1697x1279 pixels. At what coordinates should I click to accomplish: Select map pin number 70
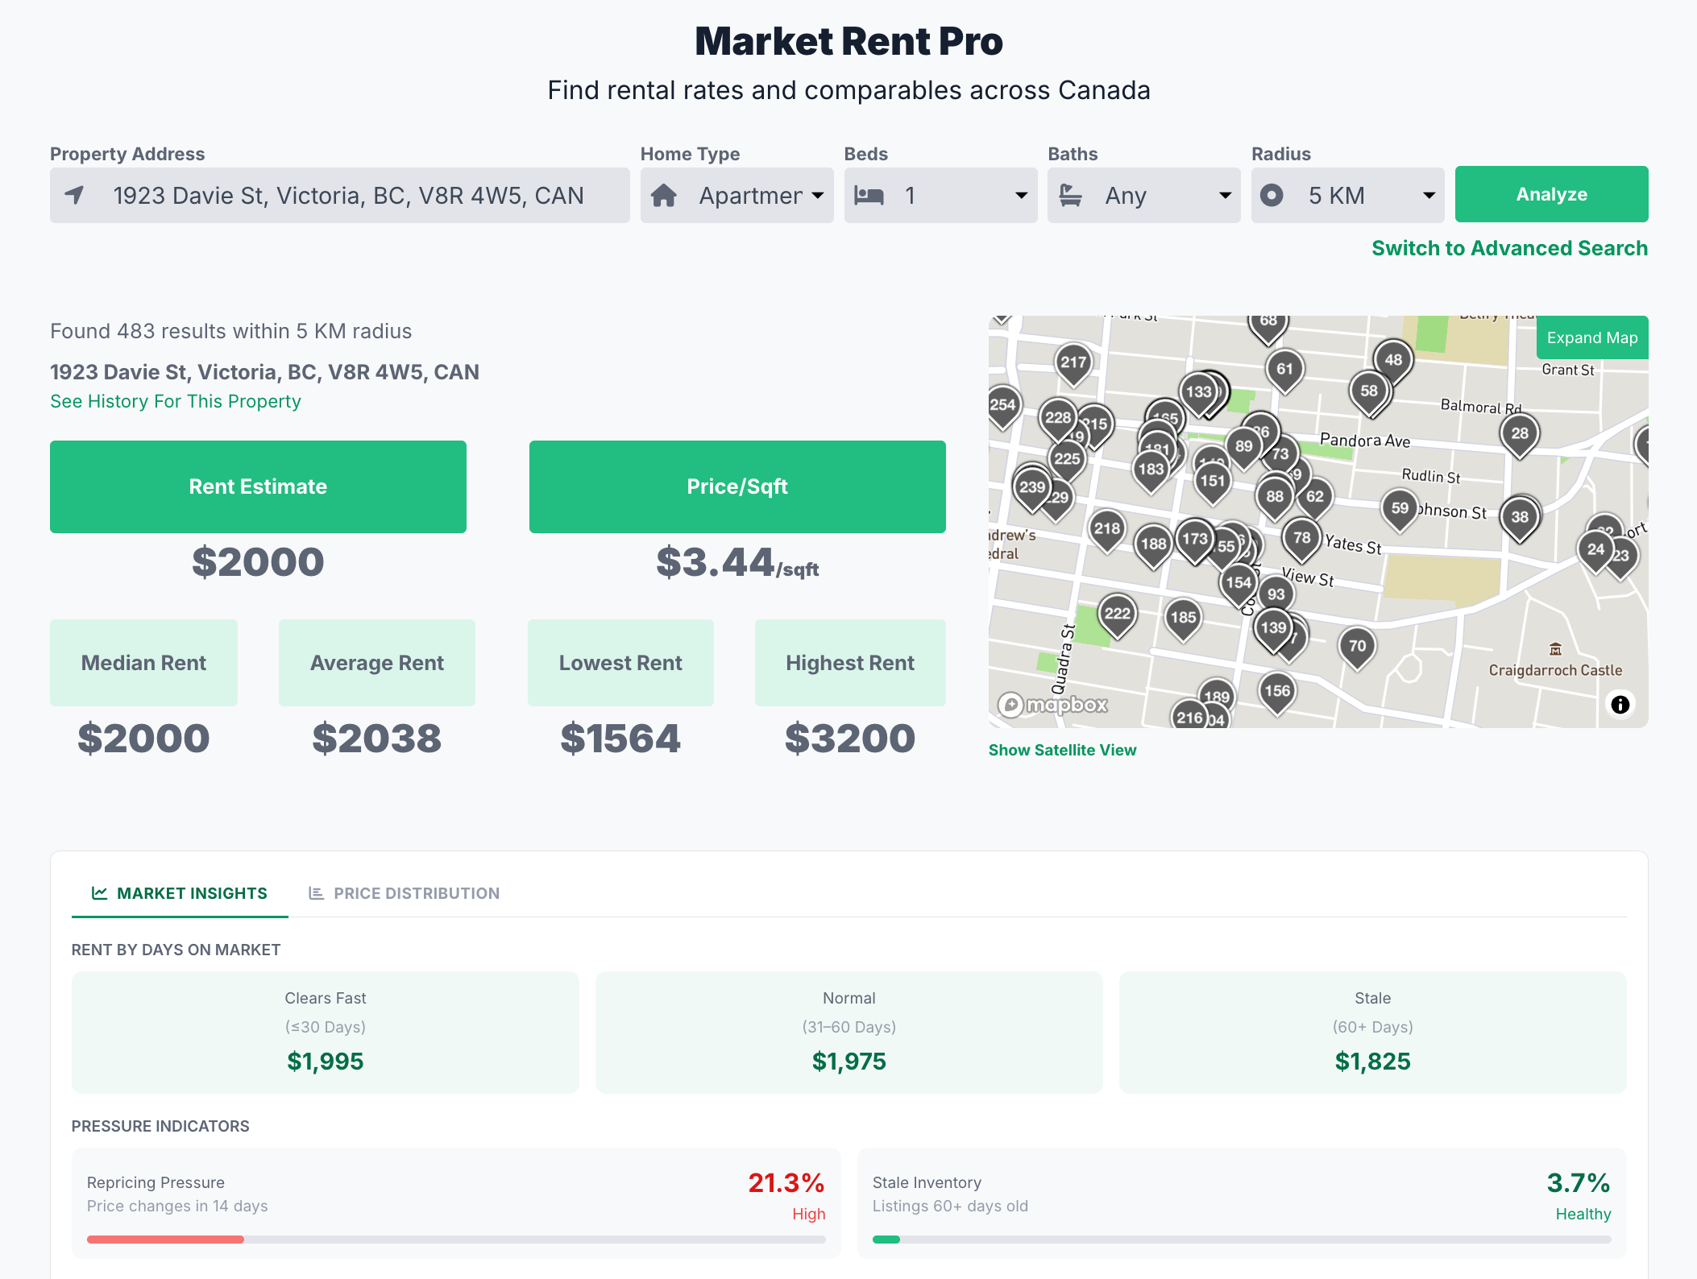coord(1357,646)
